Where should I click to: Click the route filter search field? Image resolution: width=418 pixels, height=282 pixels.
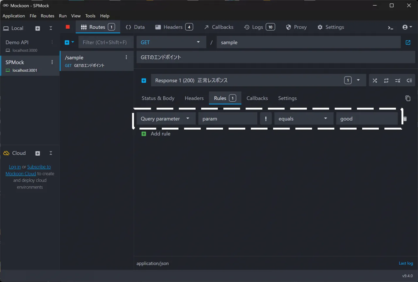tap(105, 42)
